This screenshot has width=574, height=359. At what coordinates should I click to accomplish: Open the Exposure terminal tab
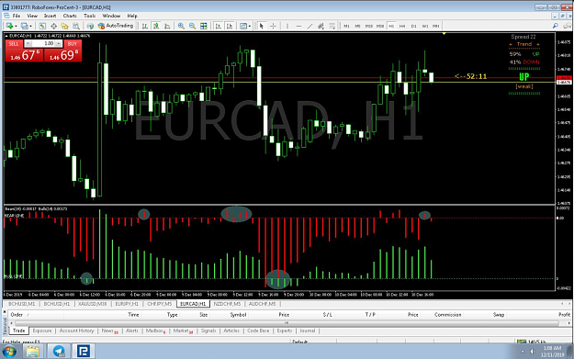coord(42,331)
